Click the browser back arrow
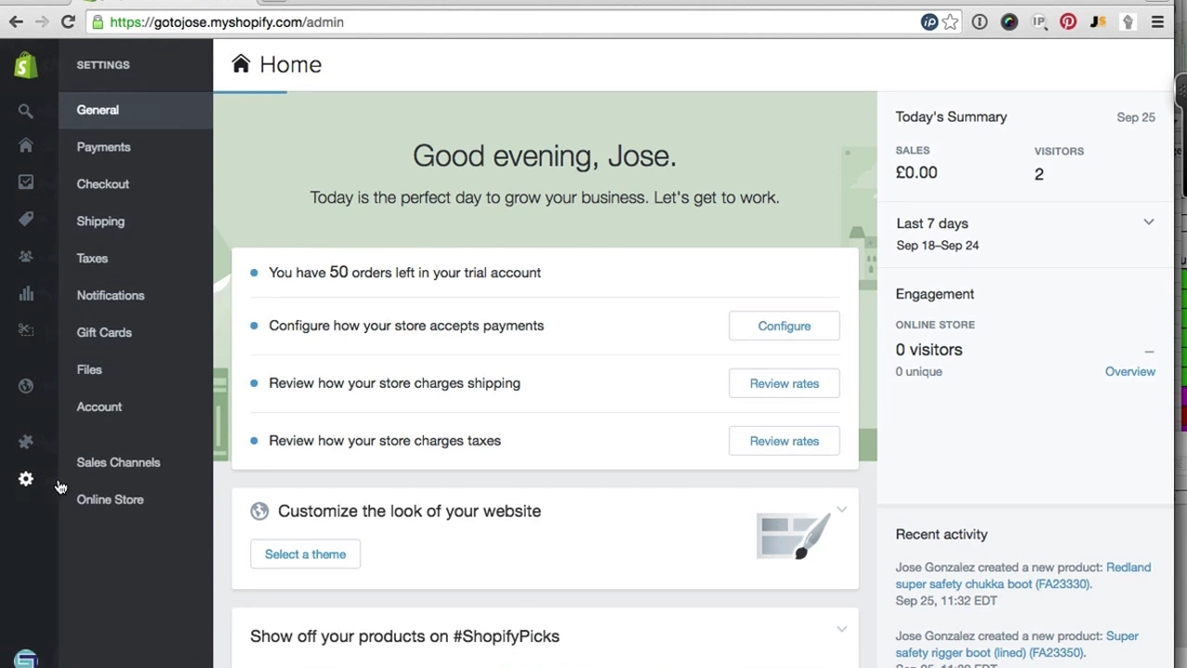Image resolution: width=1187 pixels, height=668 pixels. point(16,21)
